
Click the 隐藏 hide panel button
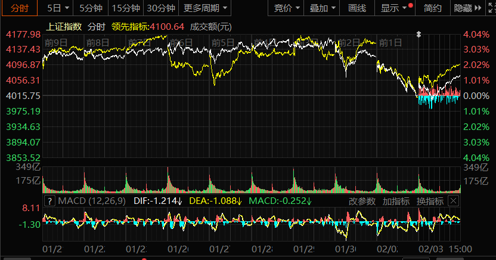point(466,8)
